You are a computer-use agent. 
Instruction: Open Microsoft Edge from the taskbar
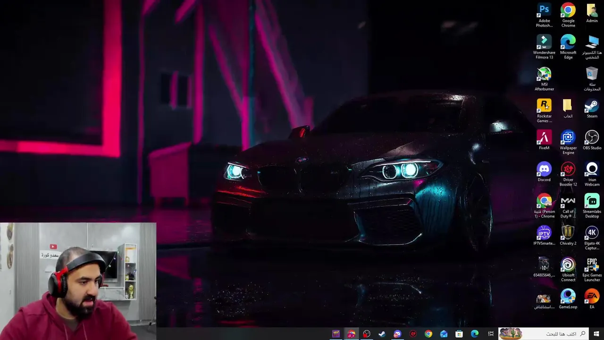tap(475, 334)
